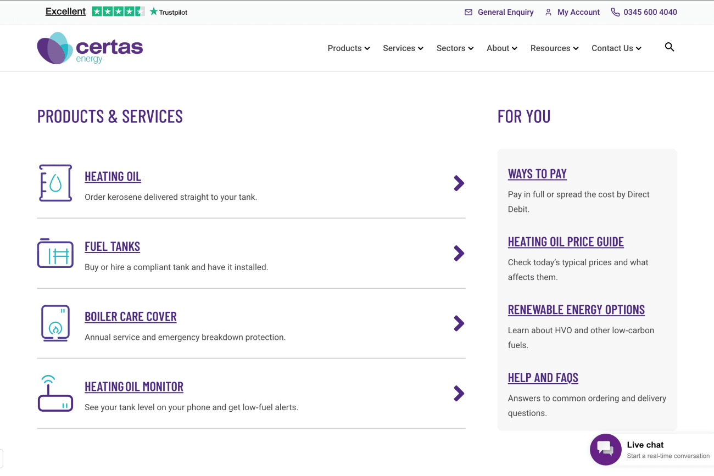Expand the Products dropdown menu

pyautogui.click(x=348, y=48)
